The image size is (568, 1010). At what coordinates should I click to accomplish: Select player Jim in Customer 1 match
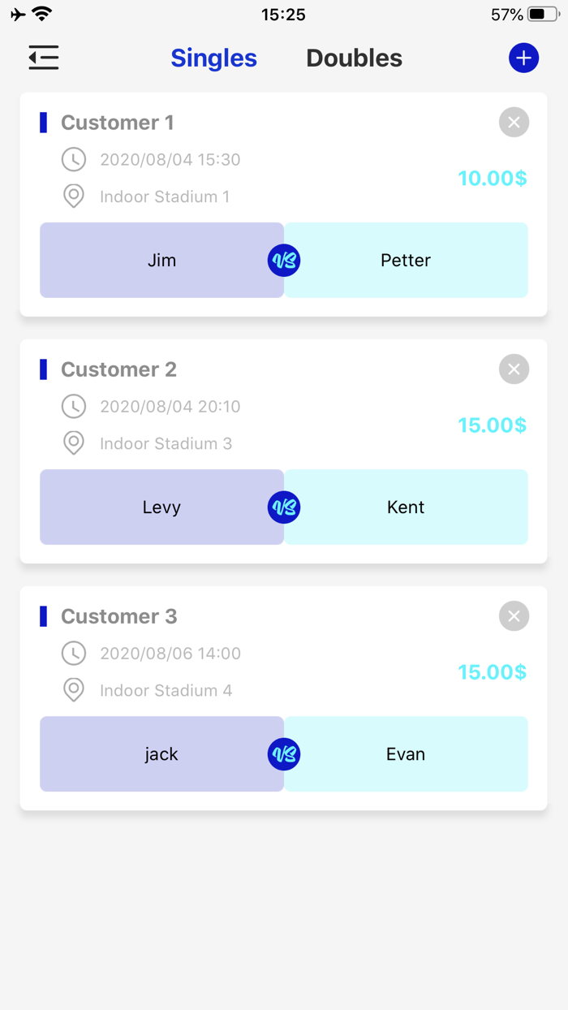pos(161,261)
